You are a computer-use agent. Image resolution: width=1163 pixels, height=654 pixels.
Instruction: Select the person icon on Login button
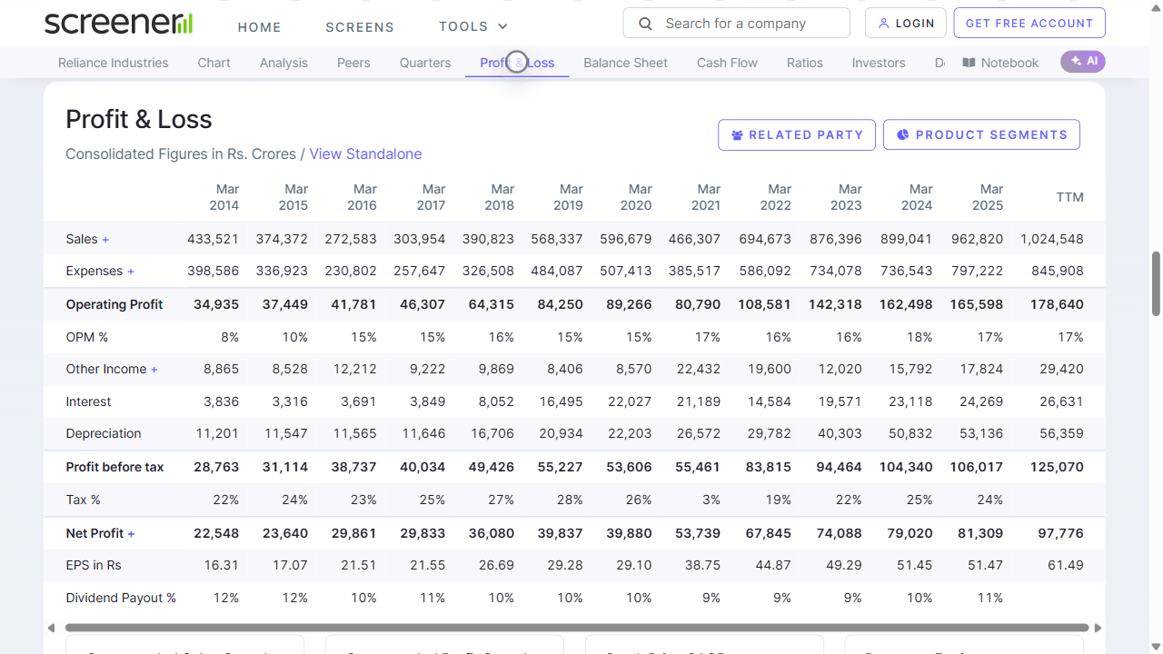click(x=883, y=24)
